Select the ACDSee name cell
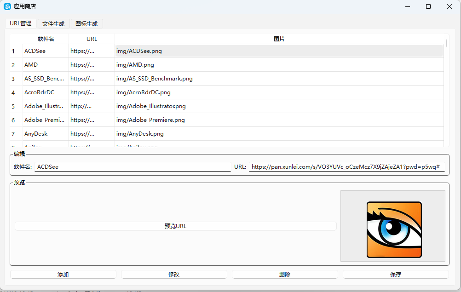 click(46, 51)
